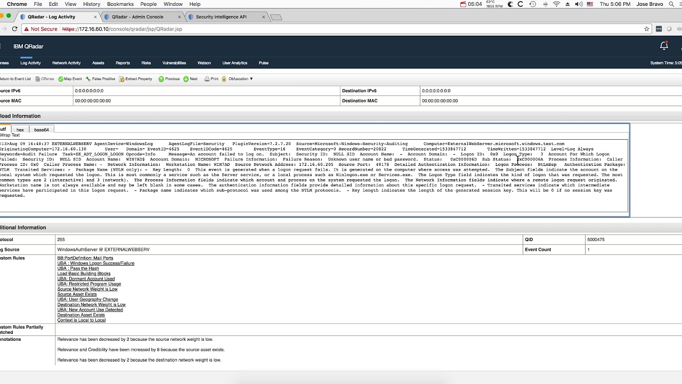Open a new Chrome tab
The height and width of the screenshot is (384, 682).
(x=276, y=17)
